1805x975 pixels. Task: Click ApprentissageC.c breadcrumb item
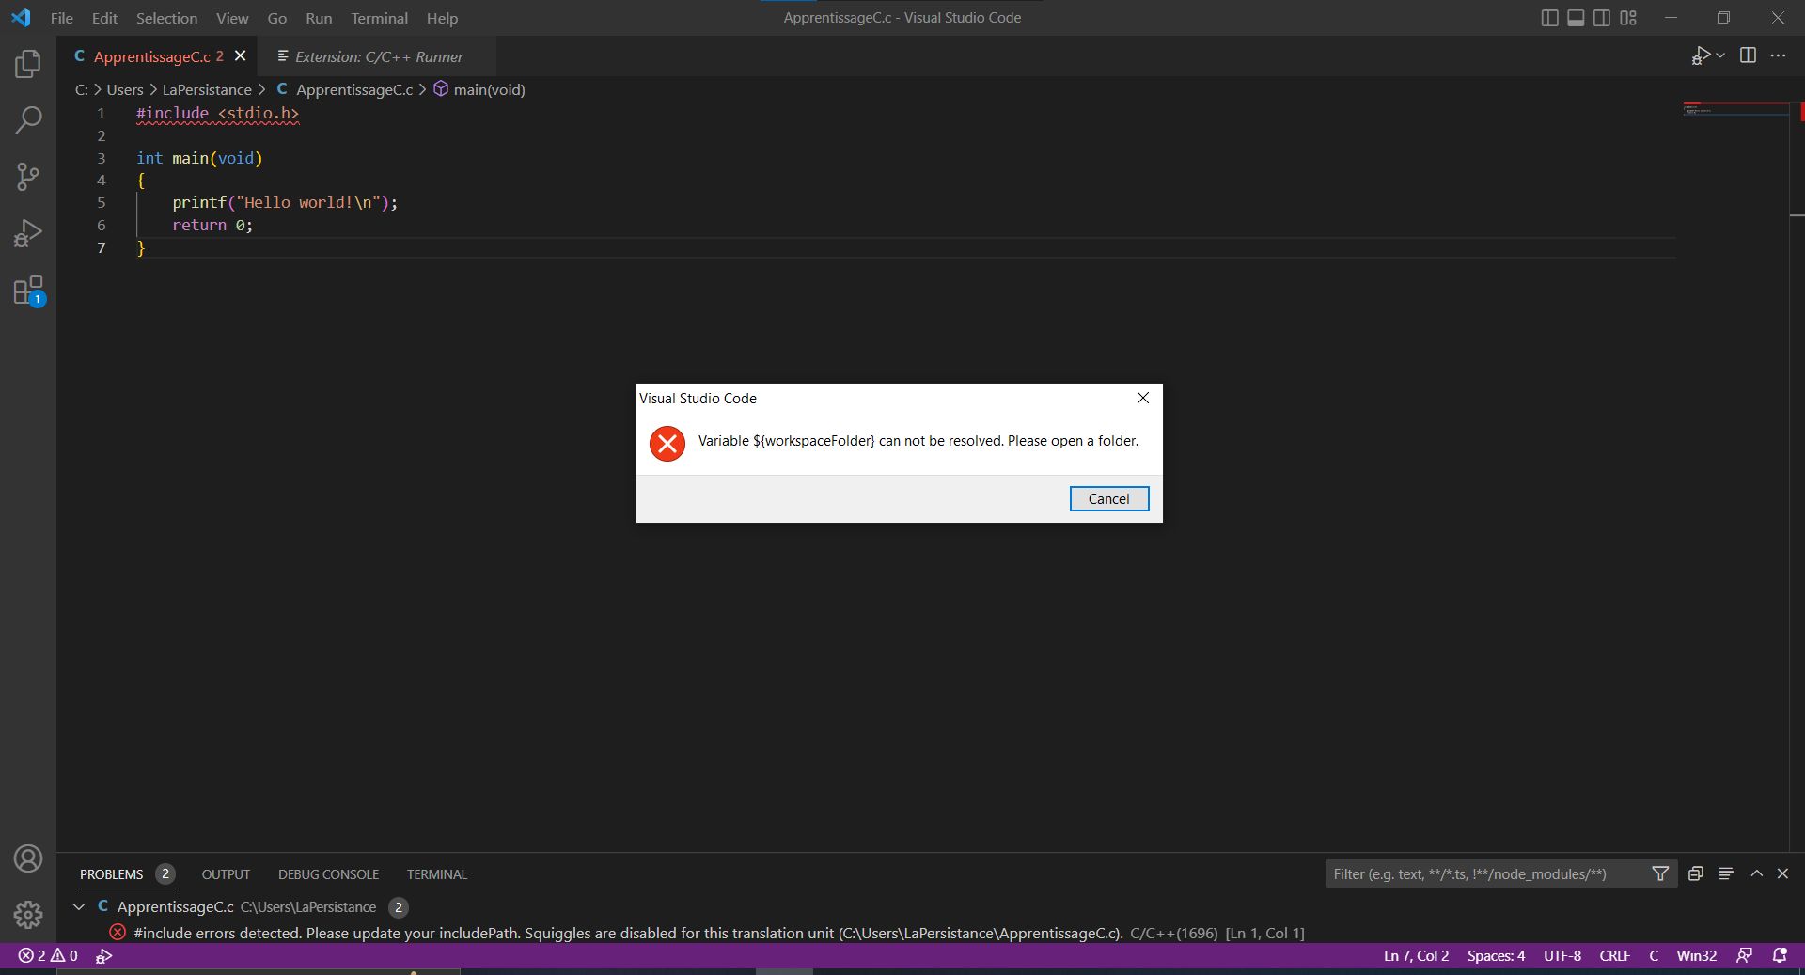tap(345, 89)
